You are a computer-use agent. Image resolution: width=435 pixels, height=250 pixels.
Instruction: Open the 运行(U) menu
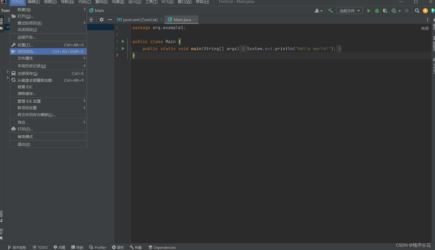coord(134,2)
